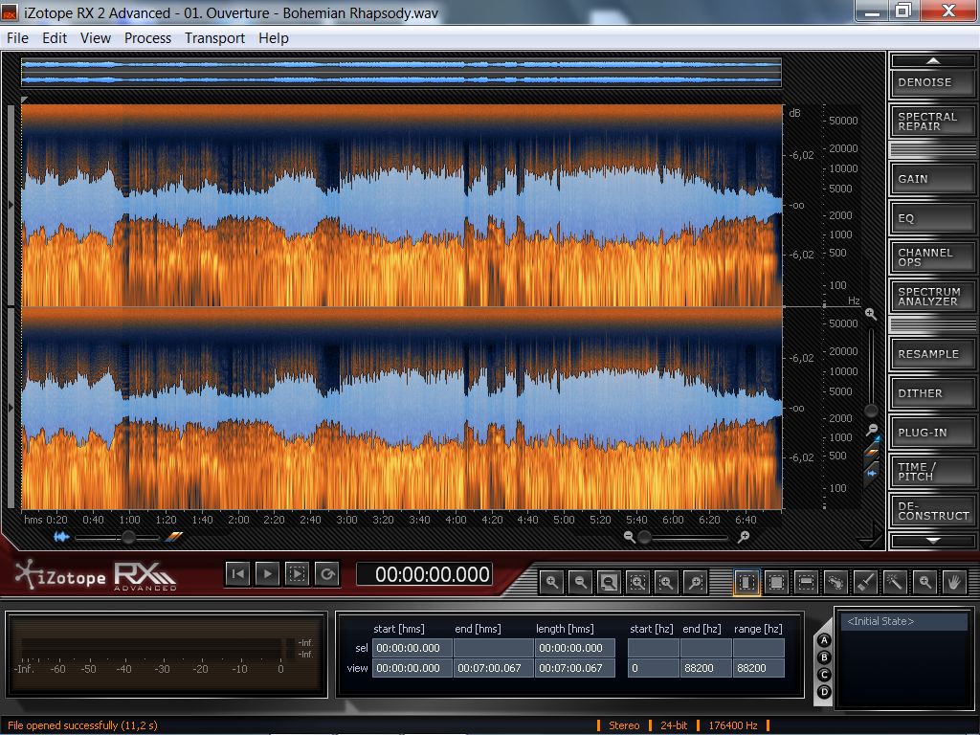Toggle play selection only button
The height and width of the screenshot is (735, 980).
point(298,573)
